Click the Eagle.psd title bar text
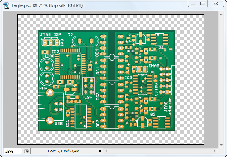Image resolution: width=227 pixels, height=157 pixels. [47, 5]
